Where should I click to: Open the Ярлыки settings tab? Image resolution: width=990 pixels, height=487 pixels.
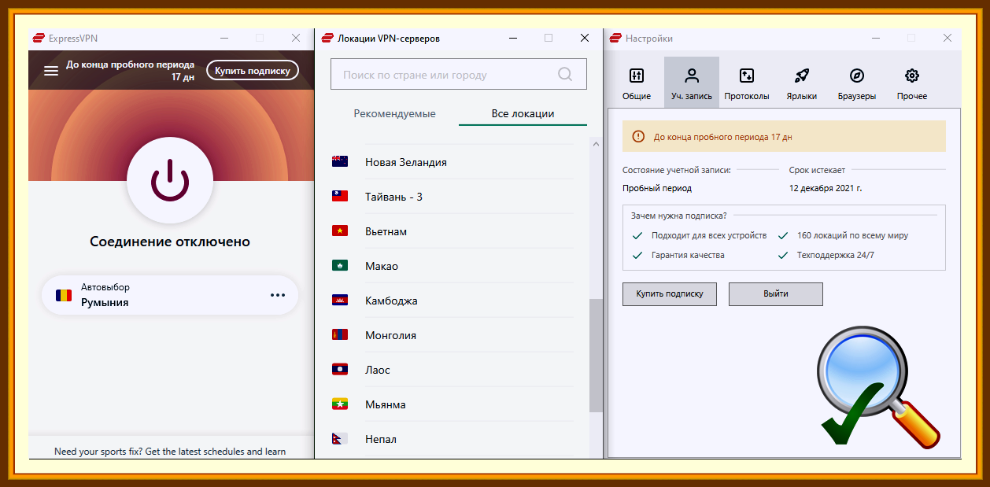[802, 83]
